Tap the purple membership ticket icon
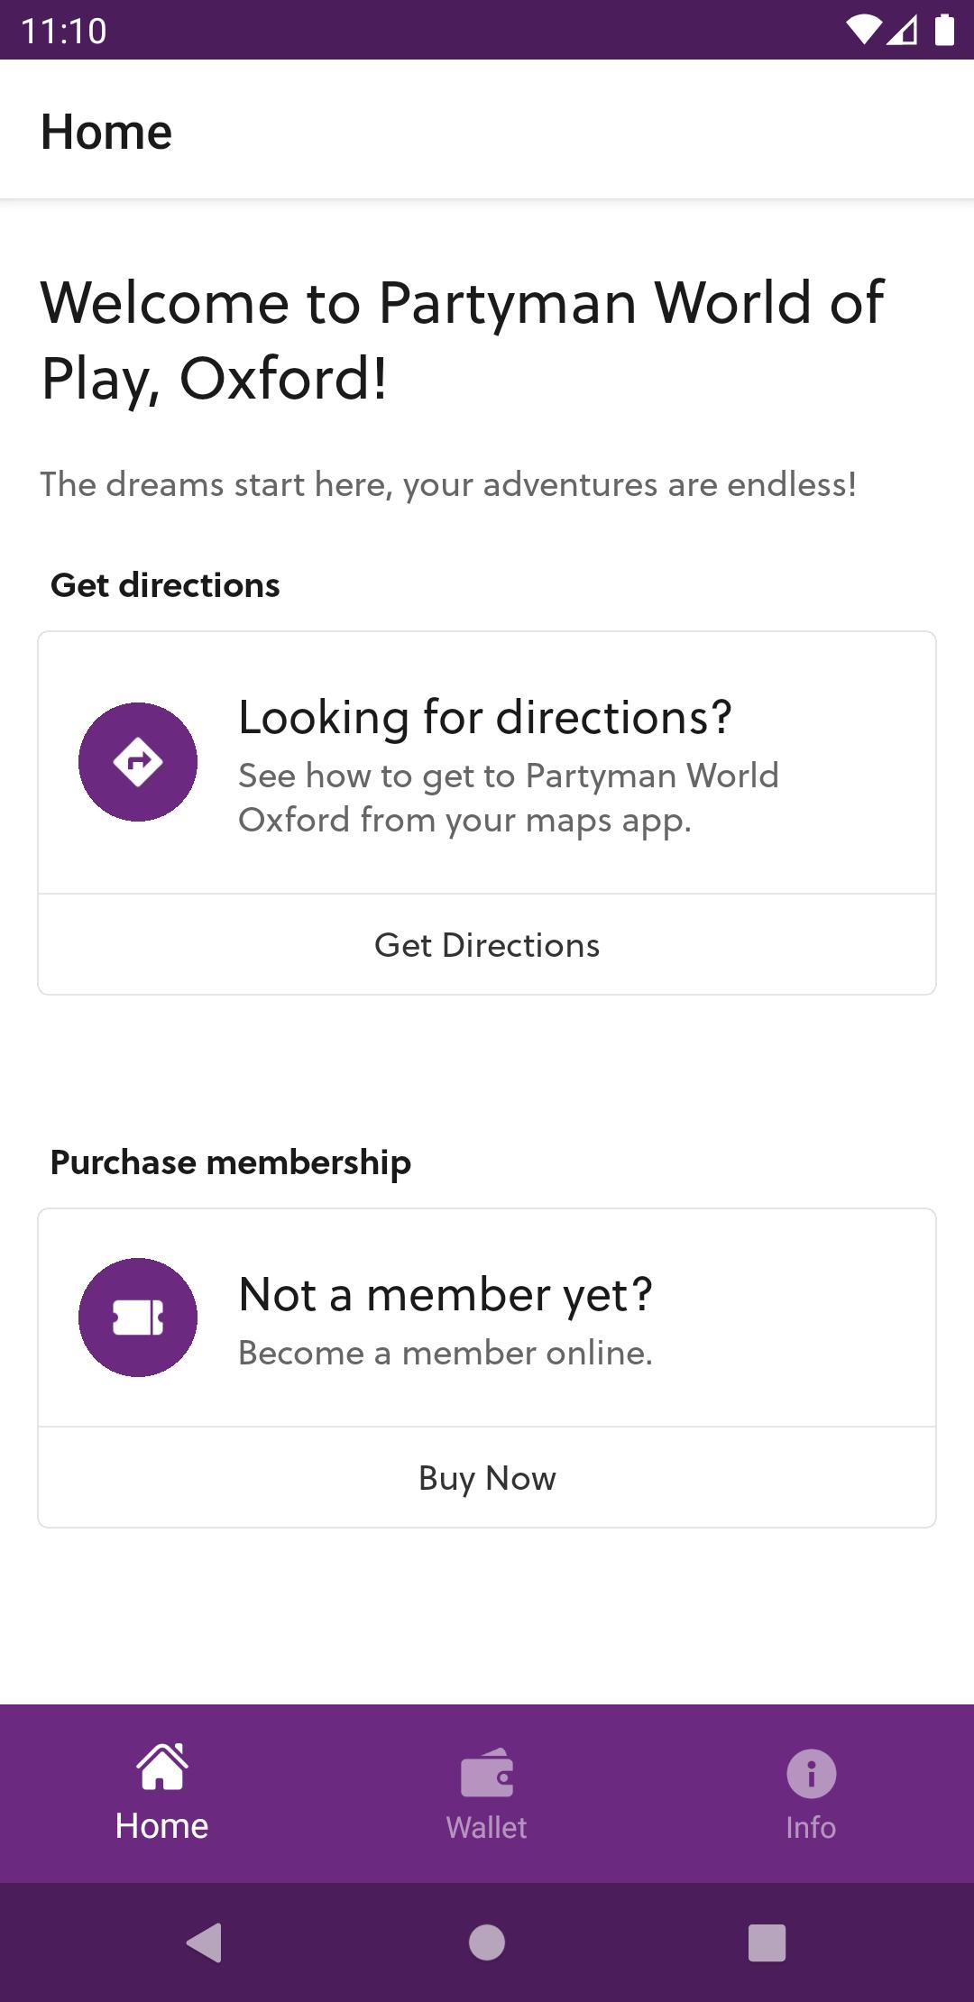The image size is (974, 2002). tap(138, 1318)
